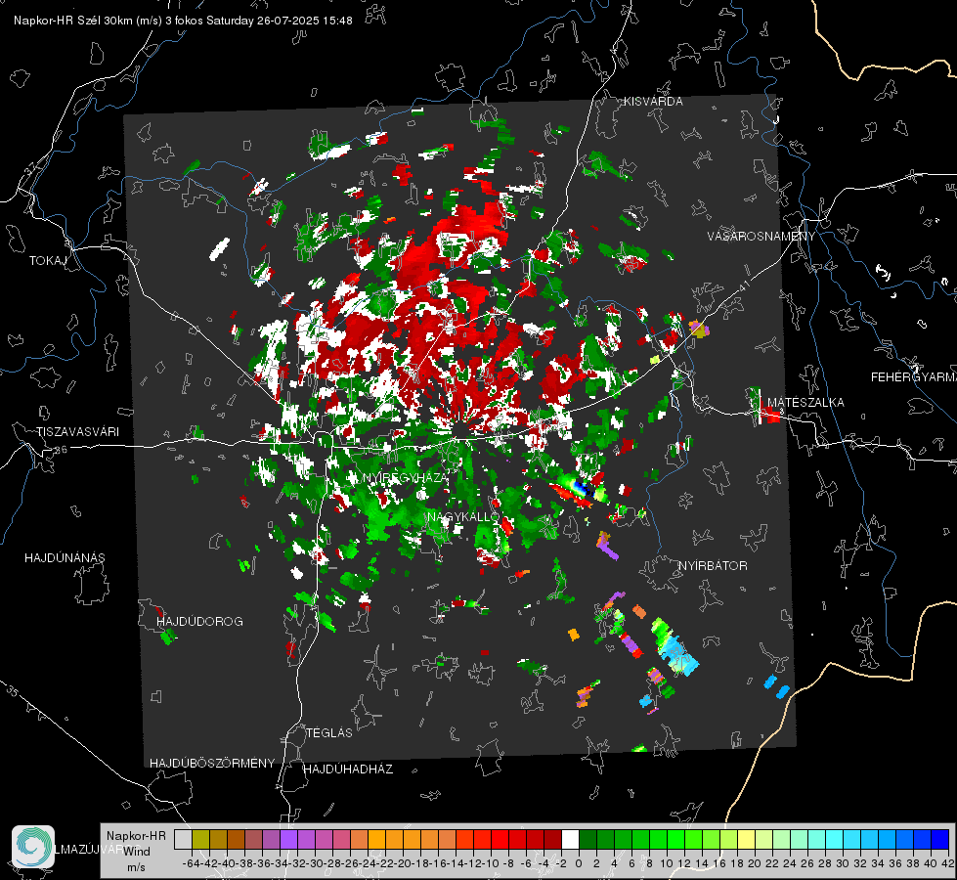Pick the white swatch in the wind legend

[570, 839]
